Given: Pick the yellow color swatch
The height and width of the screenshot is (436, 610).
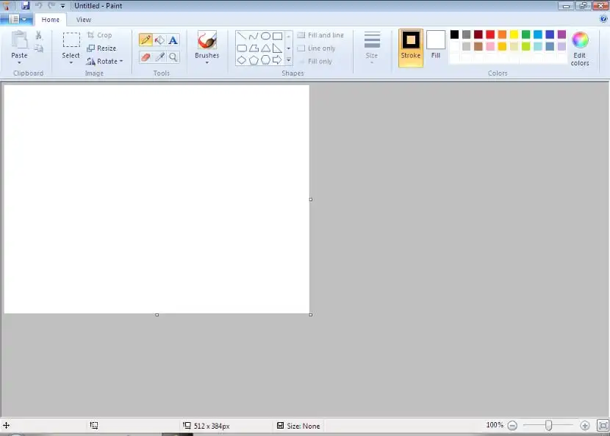Looking at the screenshot, I should point(514,34).
